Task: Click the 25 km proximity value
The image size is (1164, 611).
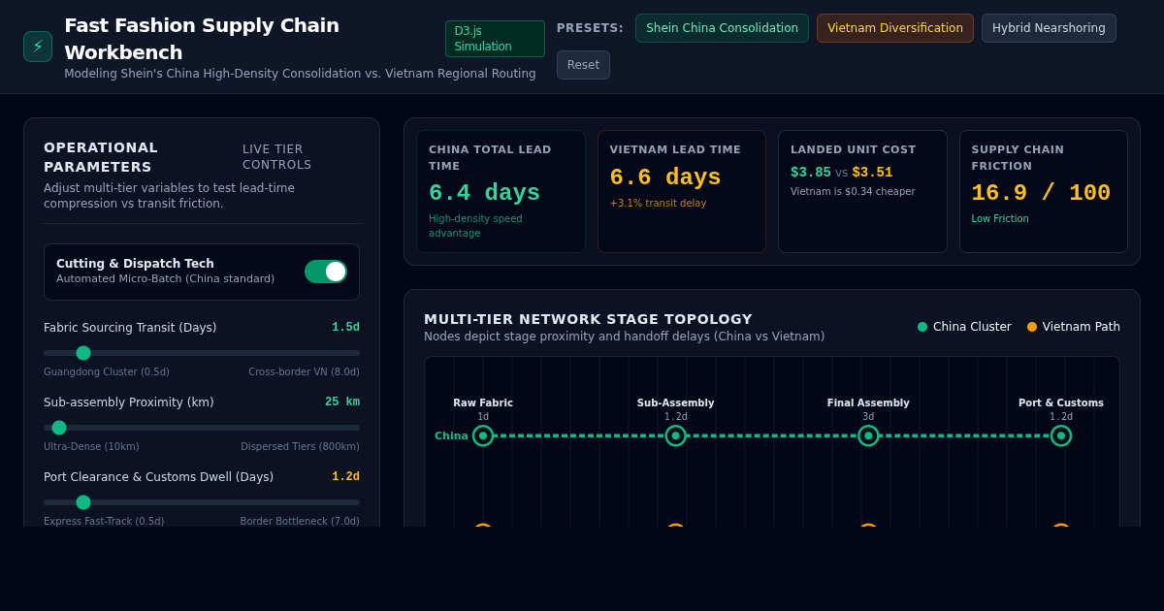Action: 342,402
